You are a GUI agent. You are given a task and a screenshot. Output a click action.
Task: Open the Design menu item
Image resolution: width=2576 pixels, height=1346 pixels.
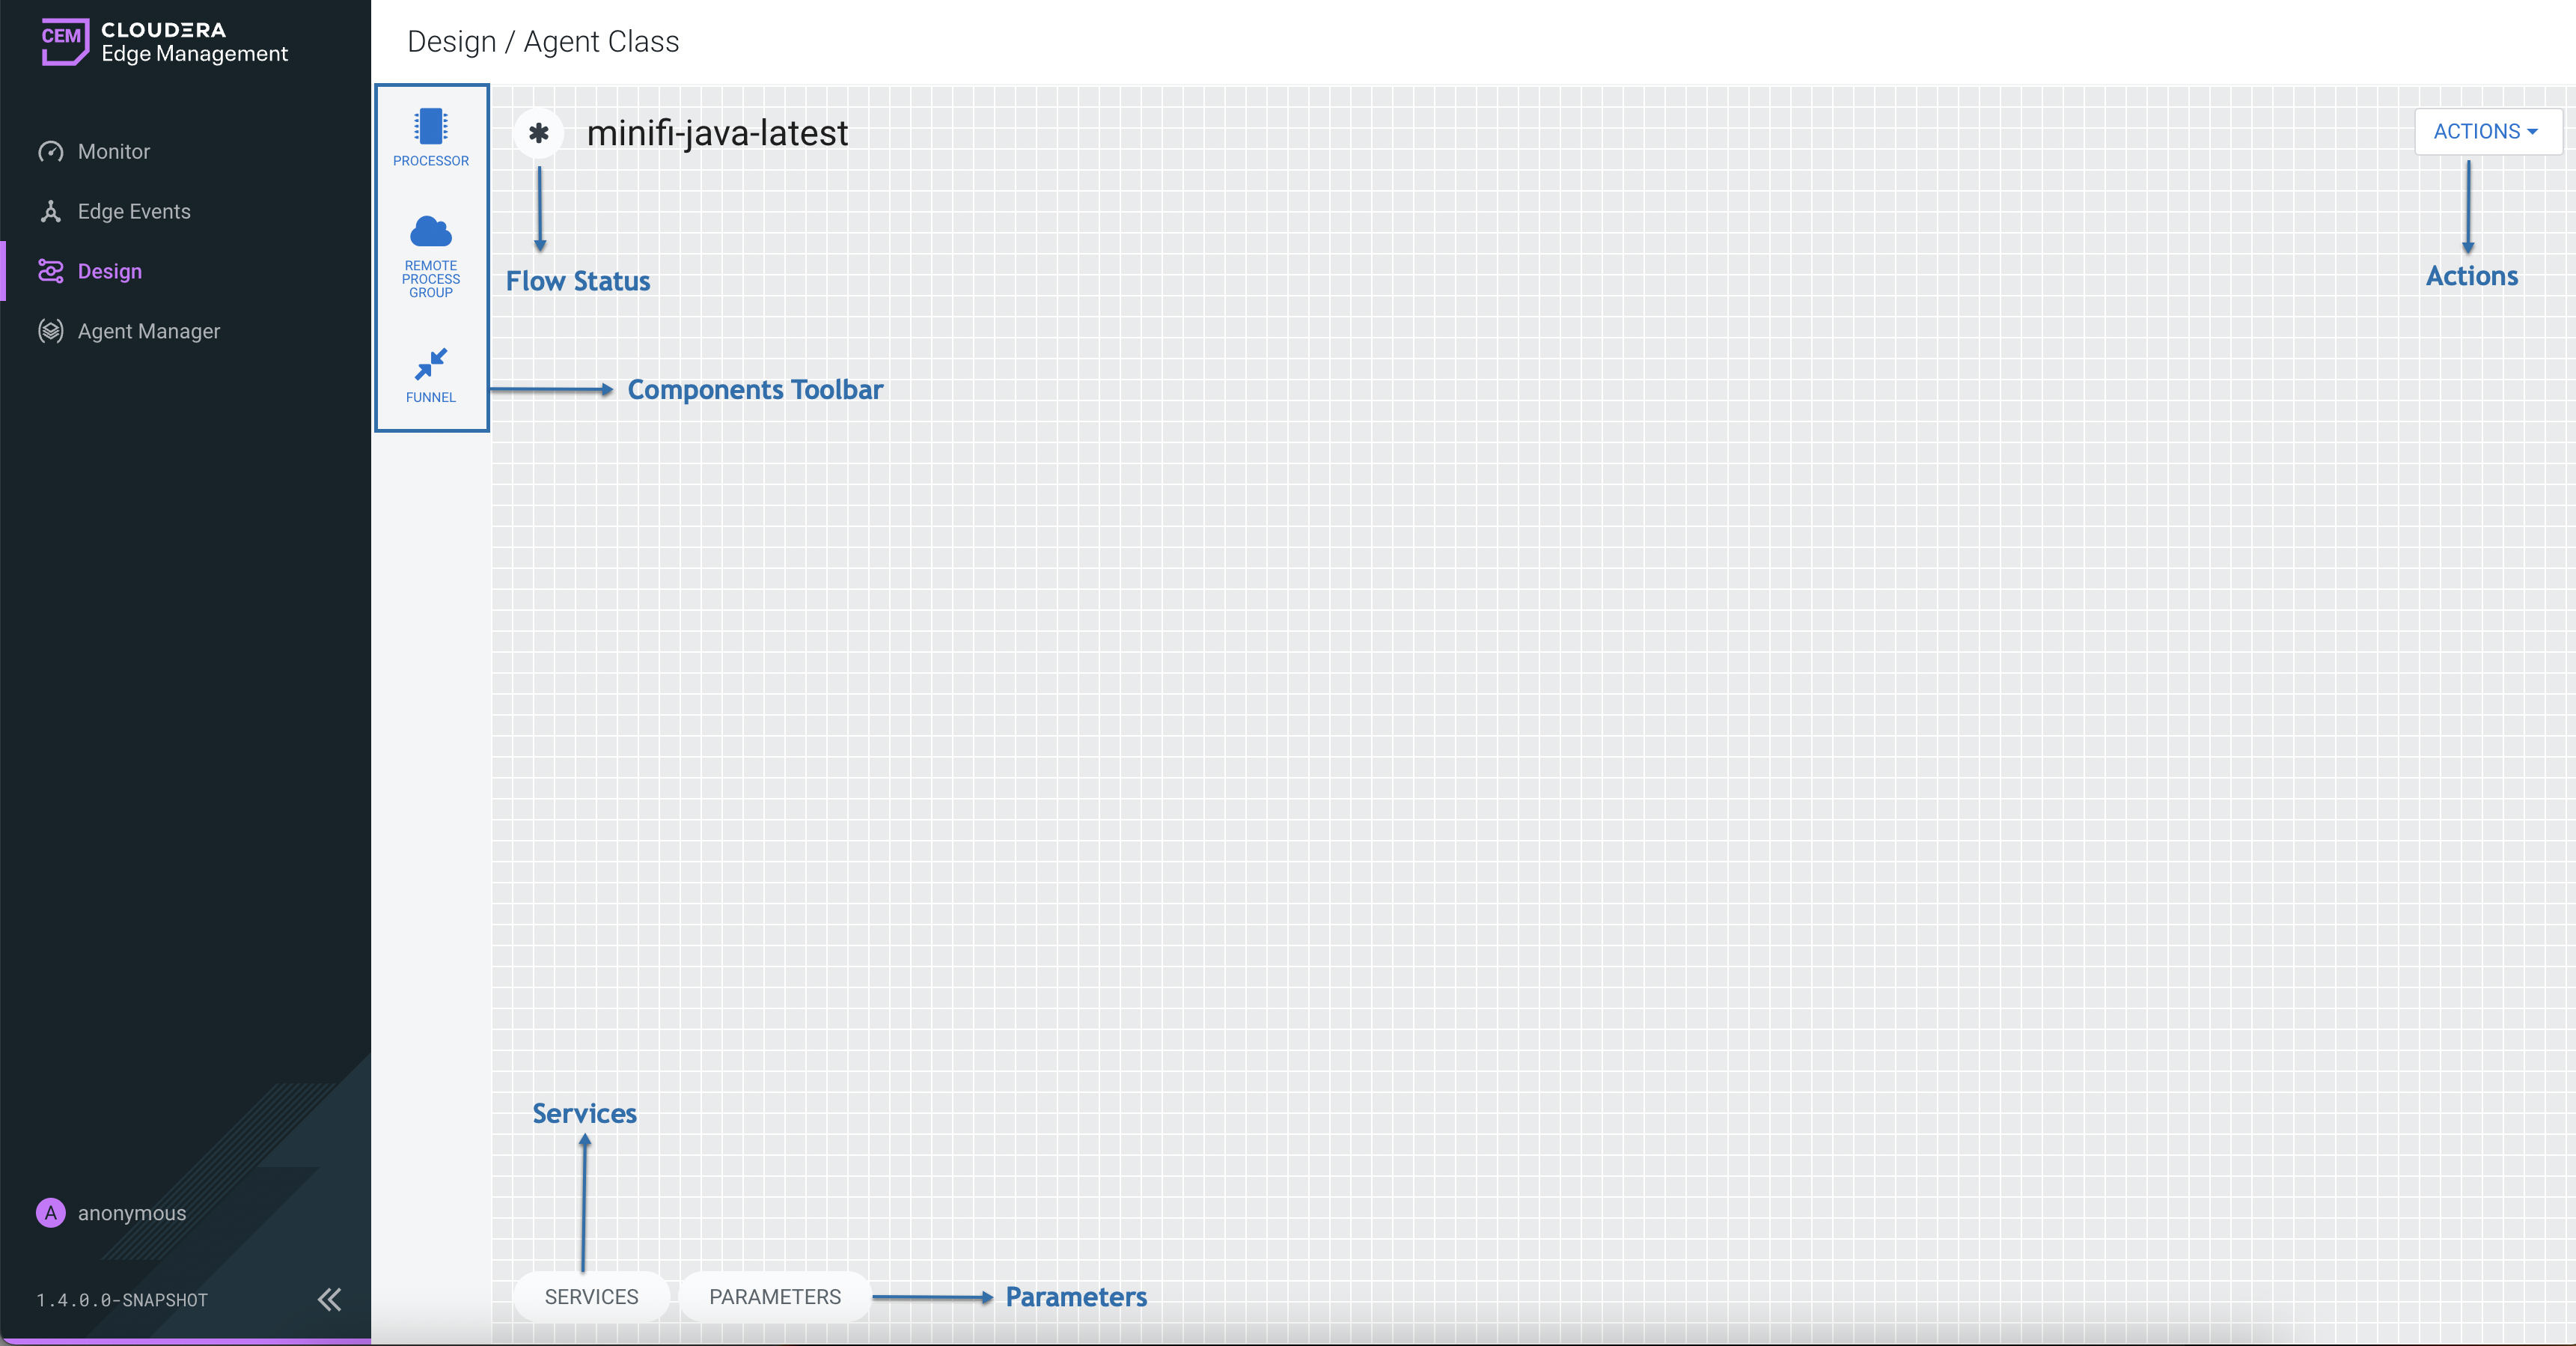tap(110, 271)
